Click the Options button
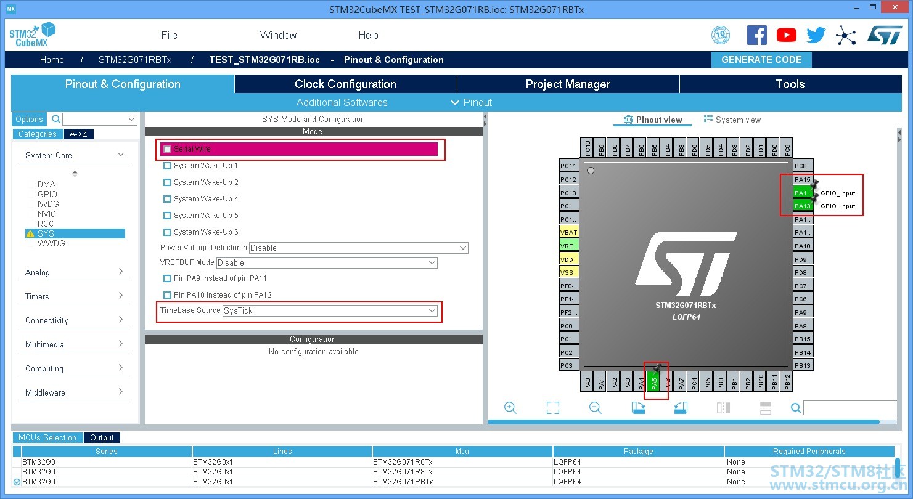The image size is (913, 499). [29, 119]
